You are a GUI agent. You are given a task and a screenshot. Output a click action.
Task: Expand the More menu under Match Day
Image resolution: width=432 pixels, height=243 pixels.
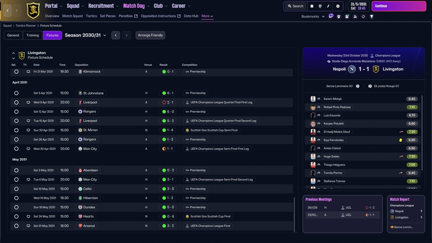tap(207, 16)
